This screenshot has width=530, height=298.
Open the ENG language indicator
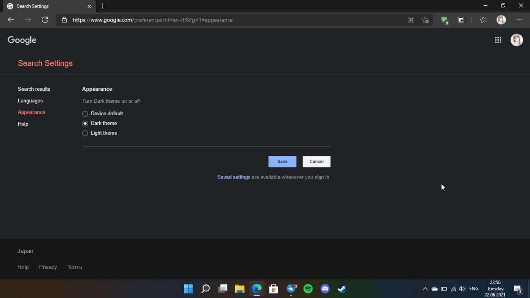coord(474,288)
